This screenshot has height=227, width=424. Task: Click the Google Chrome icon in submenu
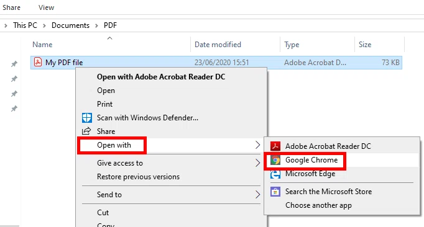click(x=275, y=160)
